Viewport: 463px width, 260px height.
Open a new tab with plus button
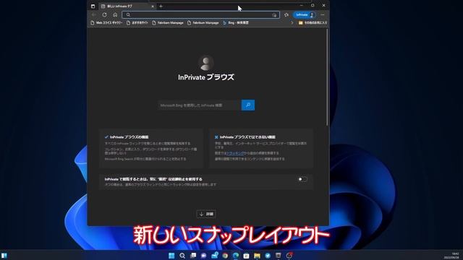pos(161,6)
